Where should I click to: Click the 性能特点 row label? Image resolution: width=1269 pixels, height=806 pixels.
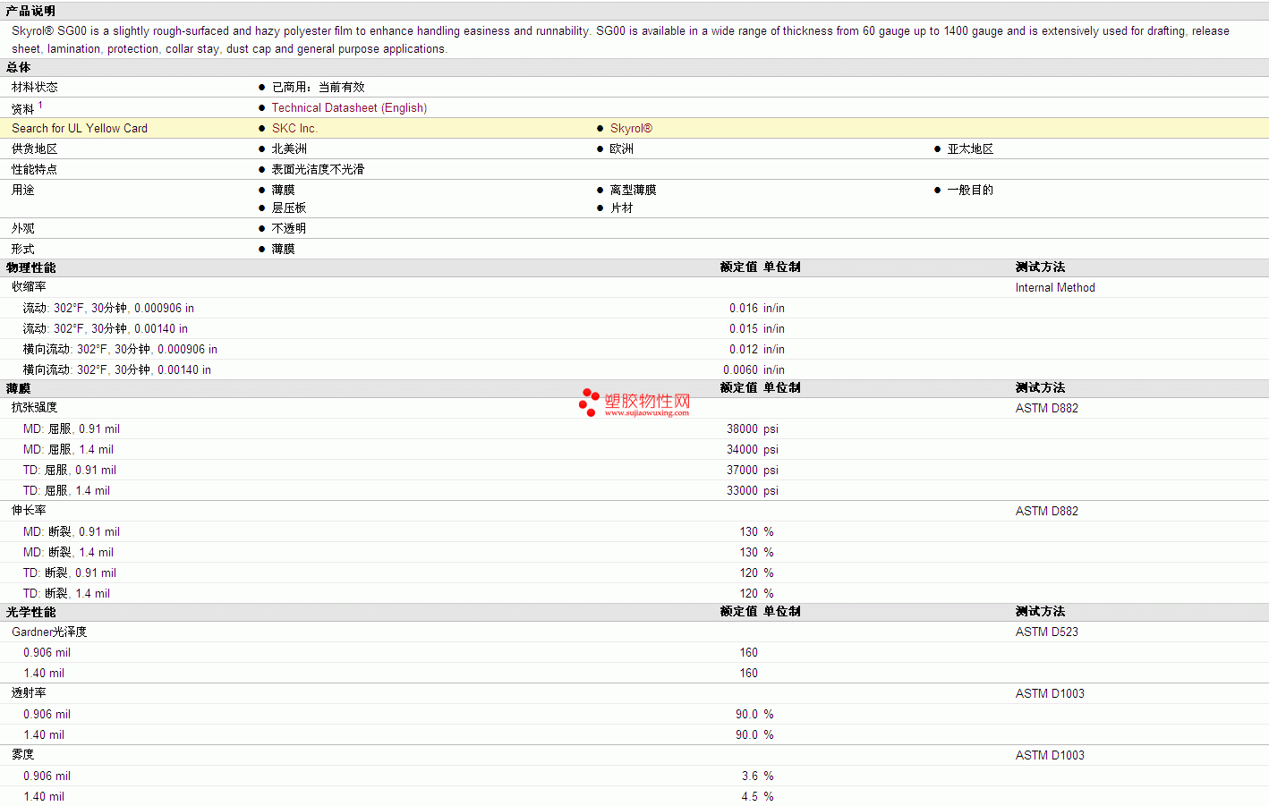point(34,169)
